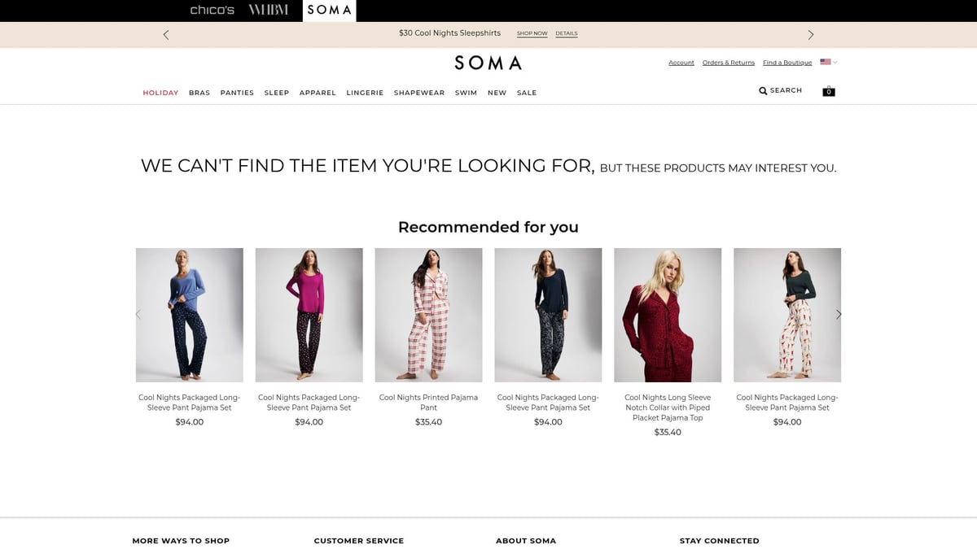Click the Find a Boutique link

[x=787, y=63]
